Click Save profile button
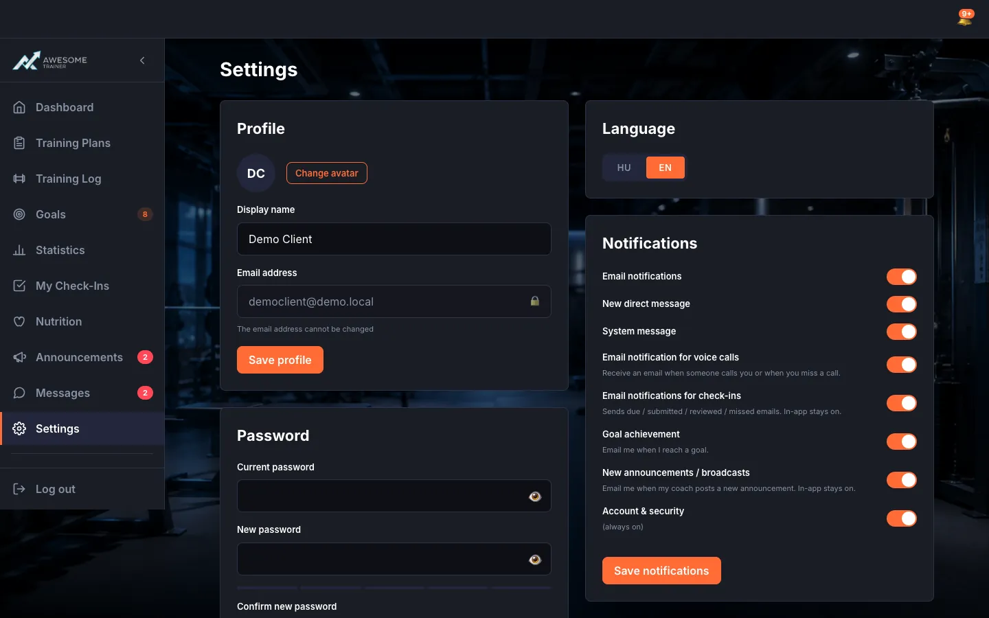Image resolution: width=989 pixels, height=618 pixels. (x=280, y=360)
